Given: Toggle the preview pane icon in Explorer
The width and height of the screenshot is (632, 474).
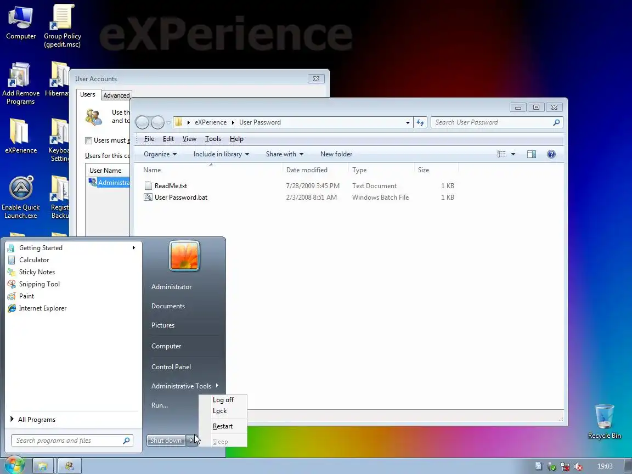Looking at the screenshot, I should point(531,154).
